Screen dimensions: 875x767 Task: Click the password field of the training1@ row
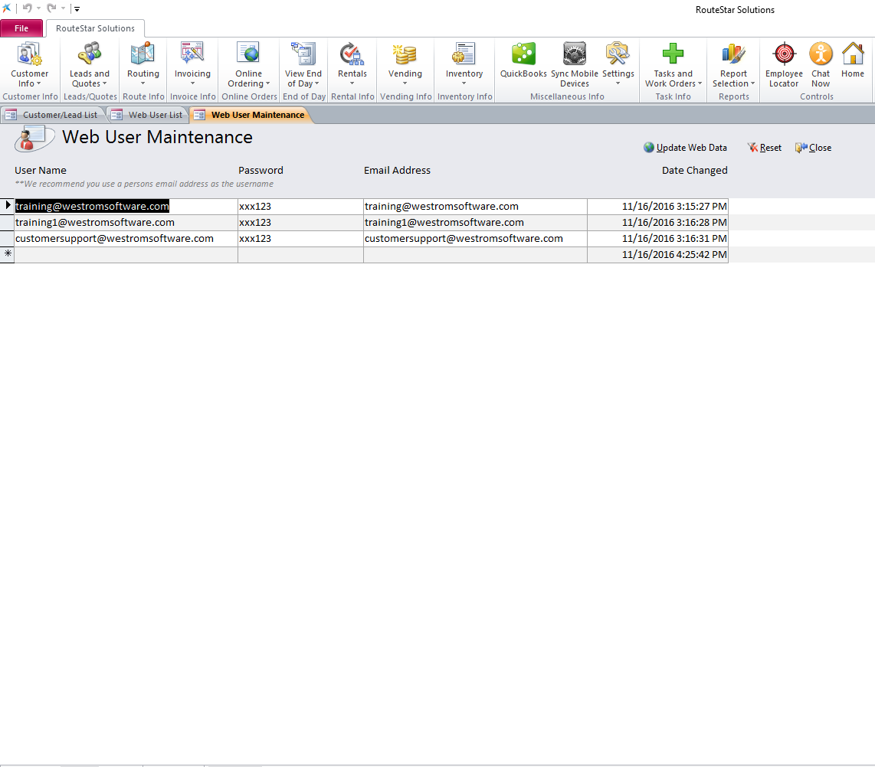[x=301, y=223]
